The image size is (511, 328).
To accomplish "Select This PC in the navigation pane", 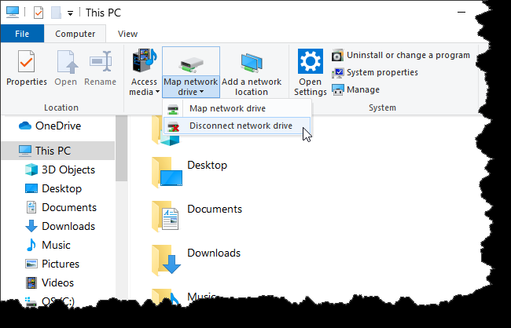I will (x=58, y=151).
